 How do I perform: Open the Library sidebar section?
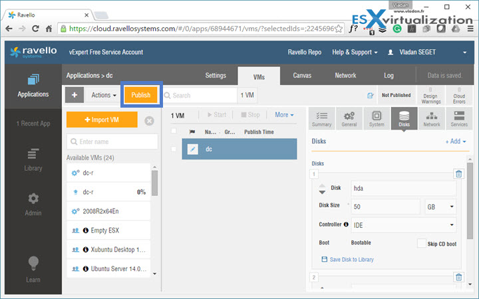pyautogui.click(x=33, y=159)
